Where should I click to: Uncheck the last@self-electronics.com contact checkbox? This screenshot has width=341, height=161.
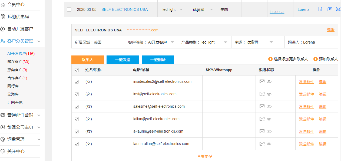point(77,94)
